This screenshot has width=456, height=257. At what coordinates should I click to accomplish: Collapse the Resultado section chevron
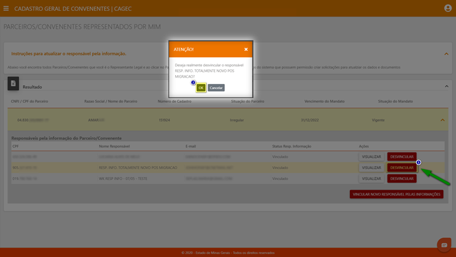pos(446,87)
